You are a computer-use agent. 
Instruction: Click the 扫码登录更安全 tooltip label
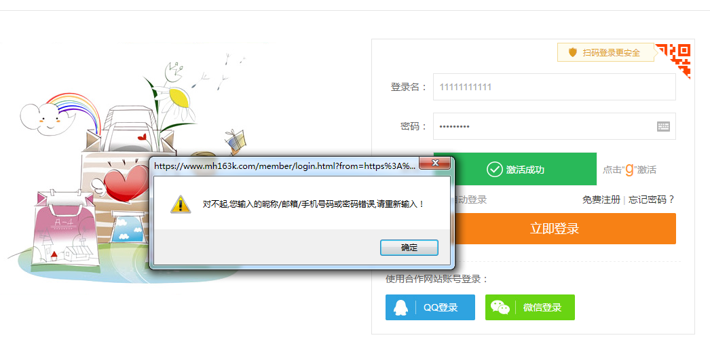point(611,52)
